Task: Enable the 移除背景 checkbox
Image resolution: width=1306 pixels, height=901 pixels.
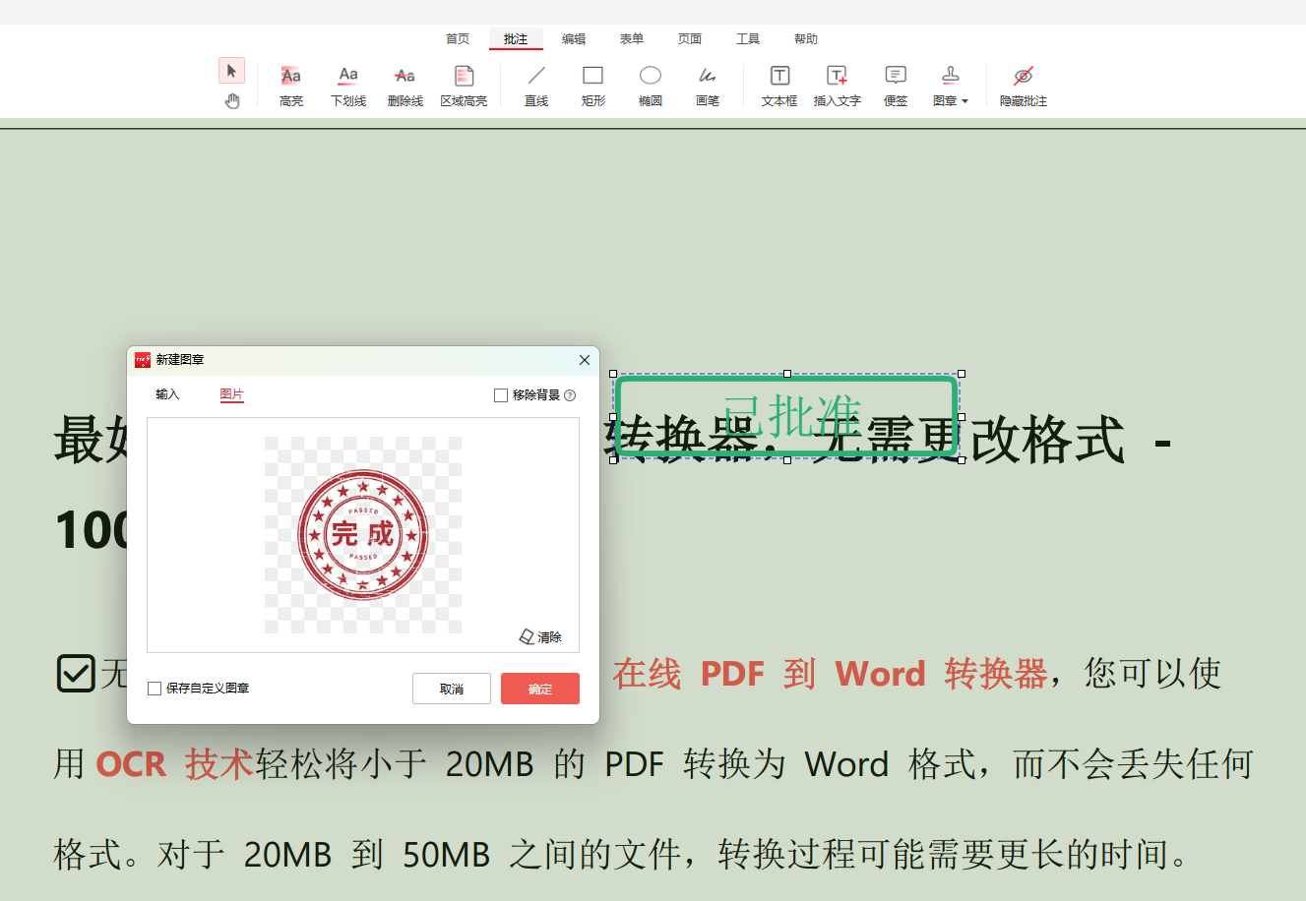Action: pyautogui.click(x=501, y=395)
